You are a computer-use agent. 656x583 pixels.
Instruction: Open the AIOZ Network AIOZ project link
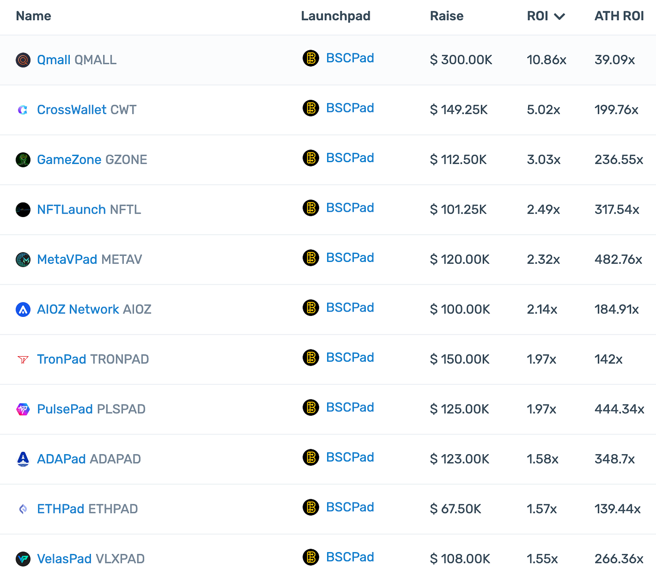94,309
